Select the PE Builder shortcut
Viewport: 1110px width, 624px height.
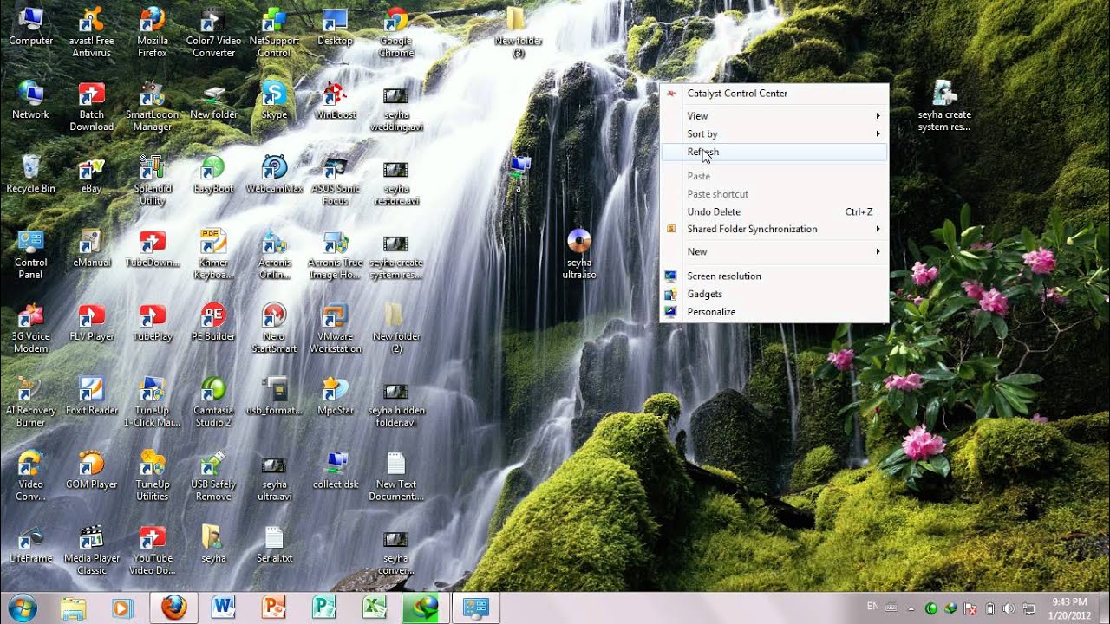[213, 322]
